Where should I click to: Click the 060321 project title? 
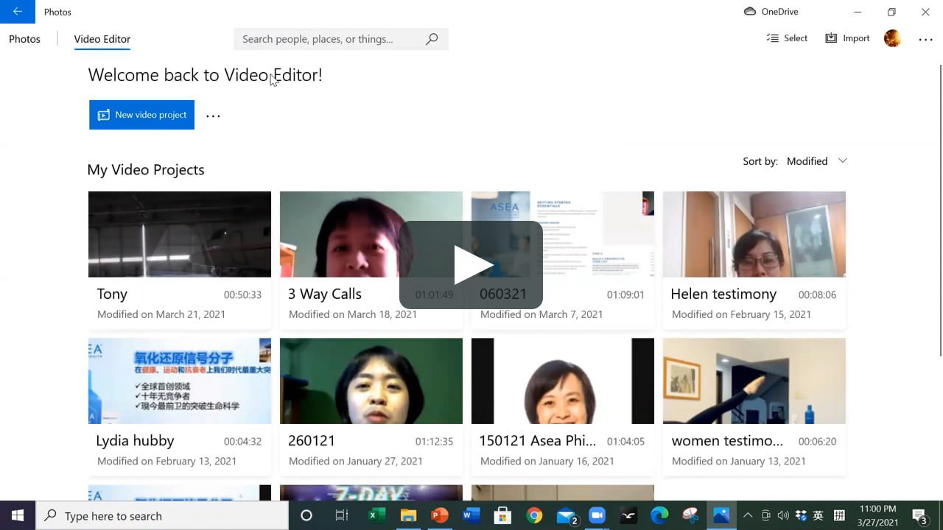(503, 294)
